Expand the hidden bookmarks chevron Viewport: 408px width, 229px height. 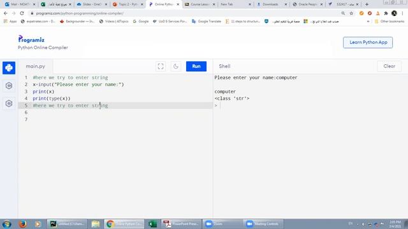click(368, 22)
